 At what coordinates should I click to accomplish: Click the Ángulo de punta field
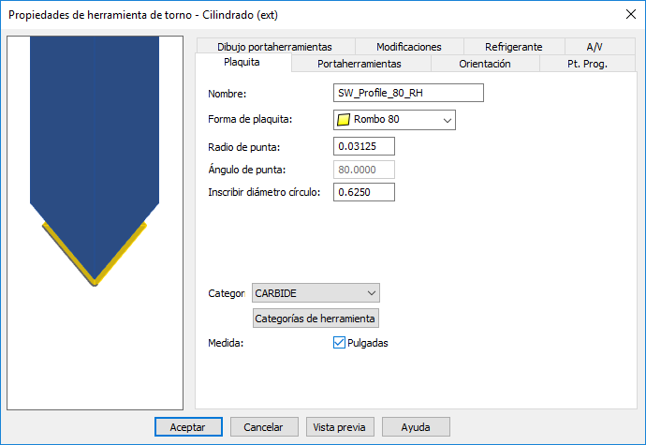(x=364, y=170)
